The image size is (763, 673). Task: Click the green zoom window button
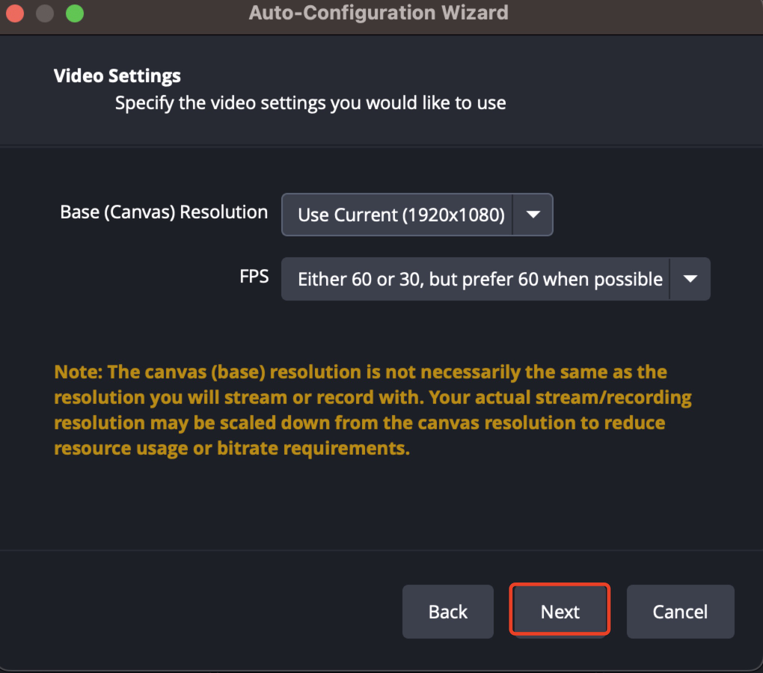(x=75, y=13)
